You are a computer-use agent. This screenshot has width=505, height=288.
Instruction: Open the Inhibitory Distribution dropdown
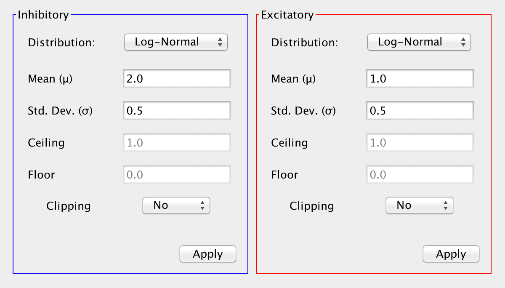tap(175, 42)
